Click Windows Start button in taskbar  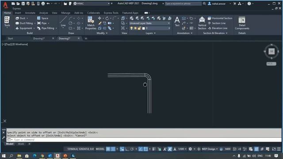pyautogui.click(x=4, y=155)
